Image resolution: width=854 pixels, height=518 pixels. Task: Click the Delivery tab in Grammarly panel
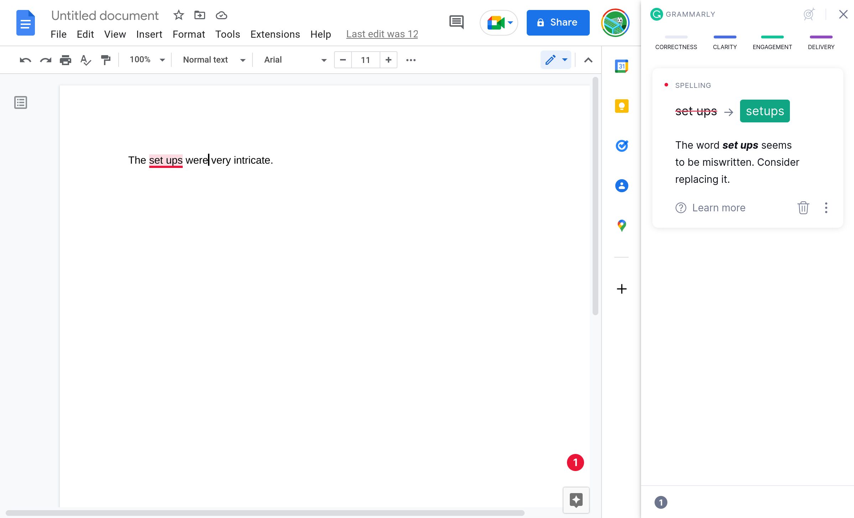[821, 47]
